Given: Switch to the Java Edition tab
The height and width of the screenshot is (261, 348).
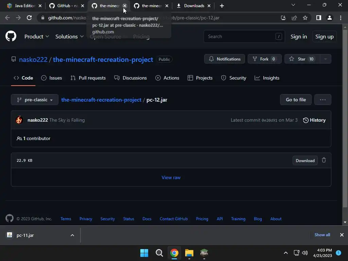Looking at the screenshot, I should (22, 6).
